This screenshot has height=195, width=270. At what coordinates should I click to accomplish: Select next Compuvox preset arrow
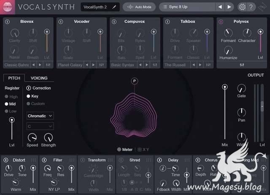(147, 65)
